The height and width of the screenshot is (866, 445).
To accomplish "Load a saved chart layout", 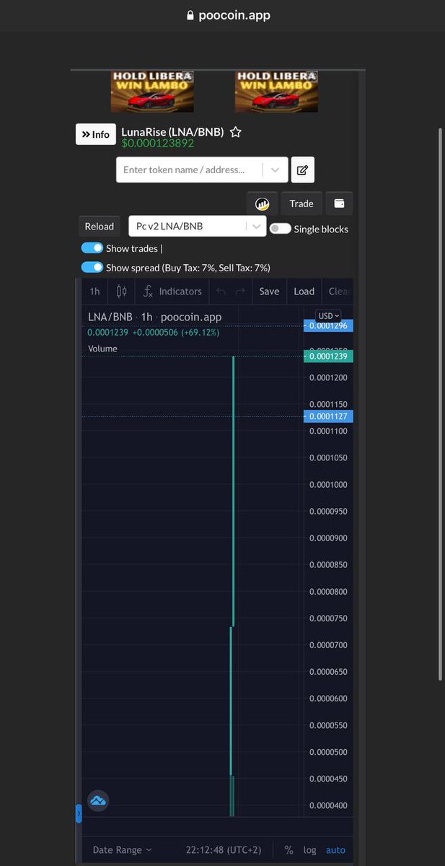I will click(304, 292).
